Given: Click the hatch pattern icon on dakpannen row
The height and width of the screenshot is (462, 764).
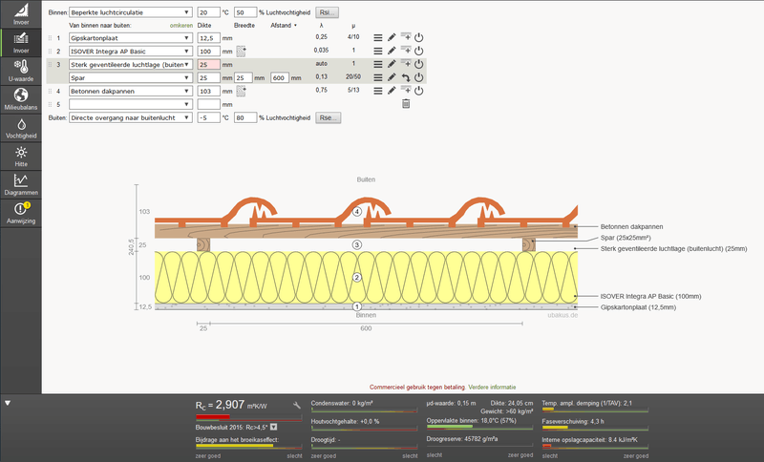Looking at the screenshot, I should click(x=242, y=91).
